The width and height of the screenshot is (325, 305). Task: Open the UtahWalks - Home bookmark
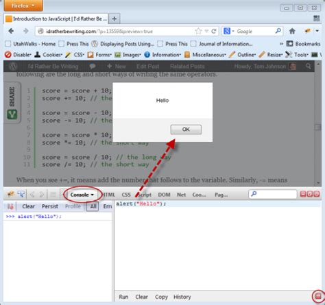[31, 44]
